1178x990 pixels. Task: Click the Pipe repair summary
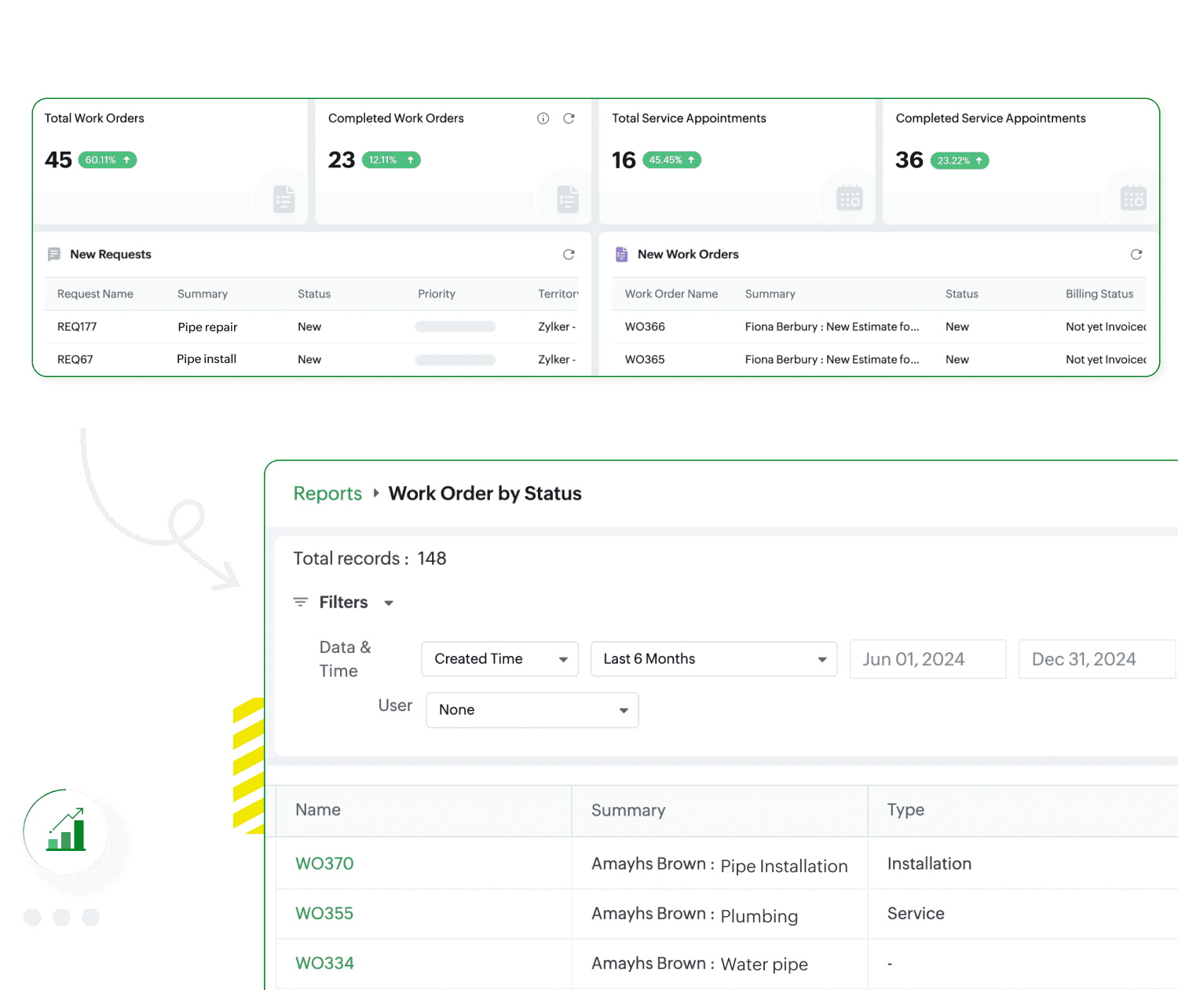point(207,327)
